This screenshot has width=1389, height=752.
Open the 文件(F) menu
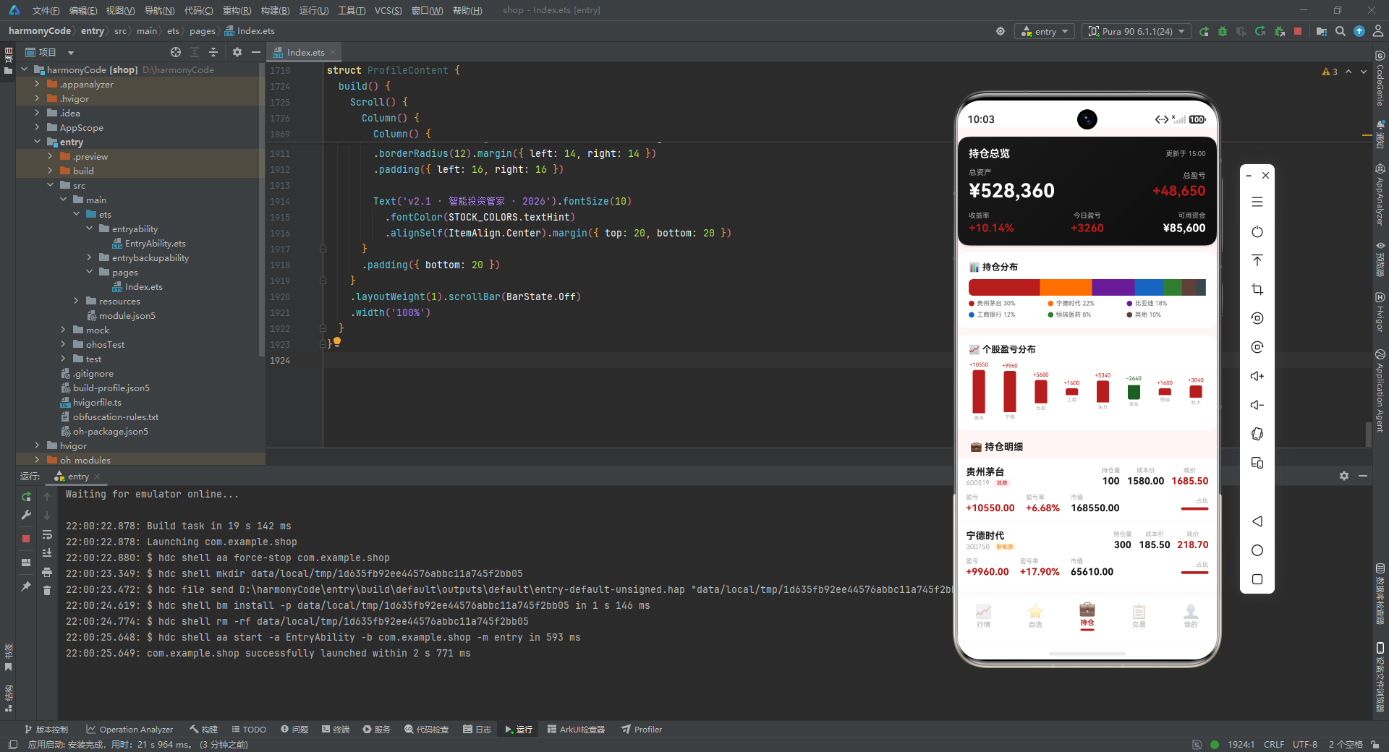(46, 10)
